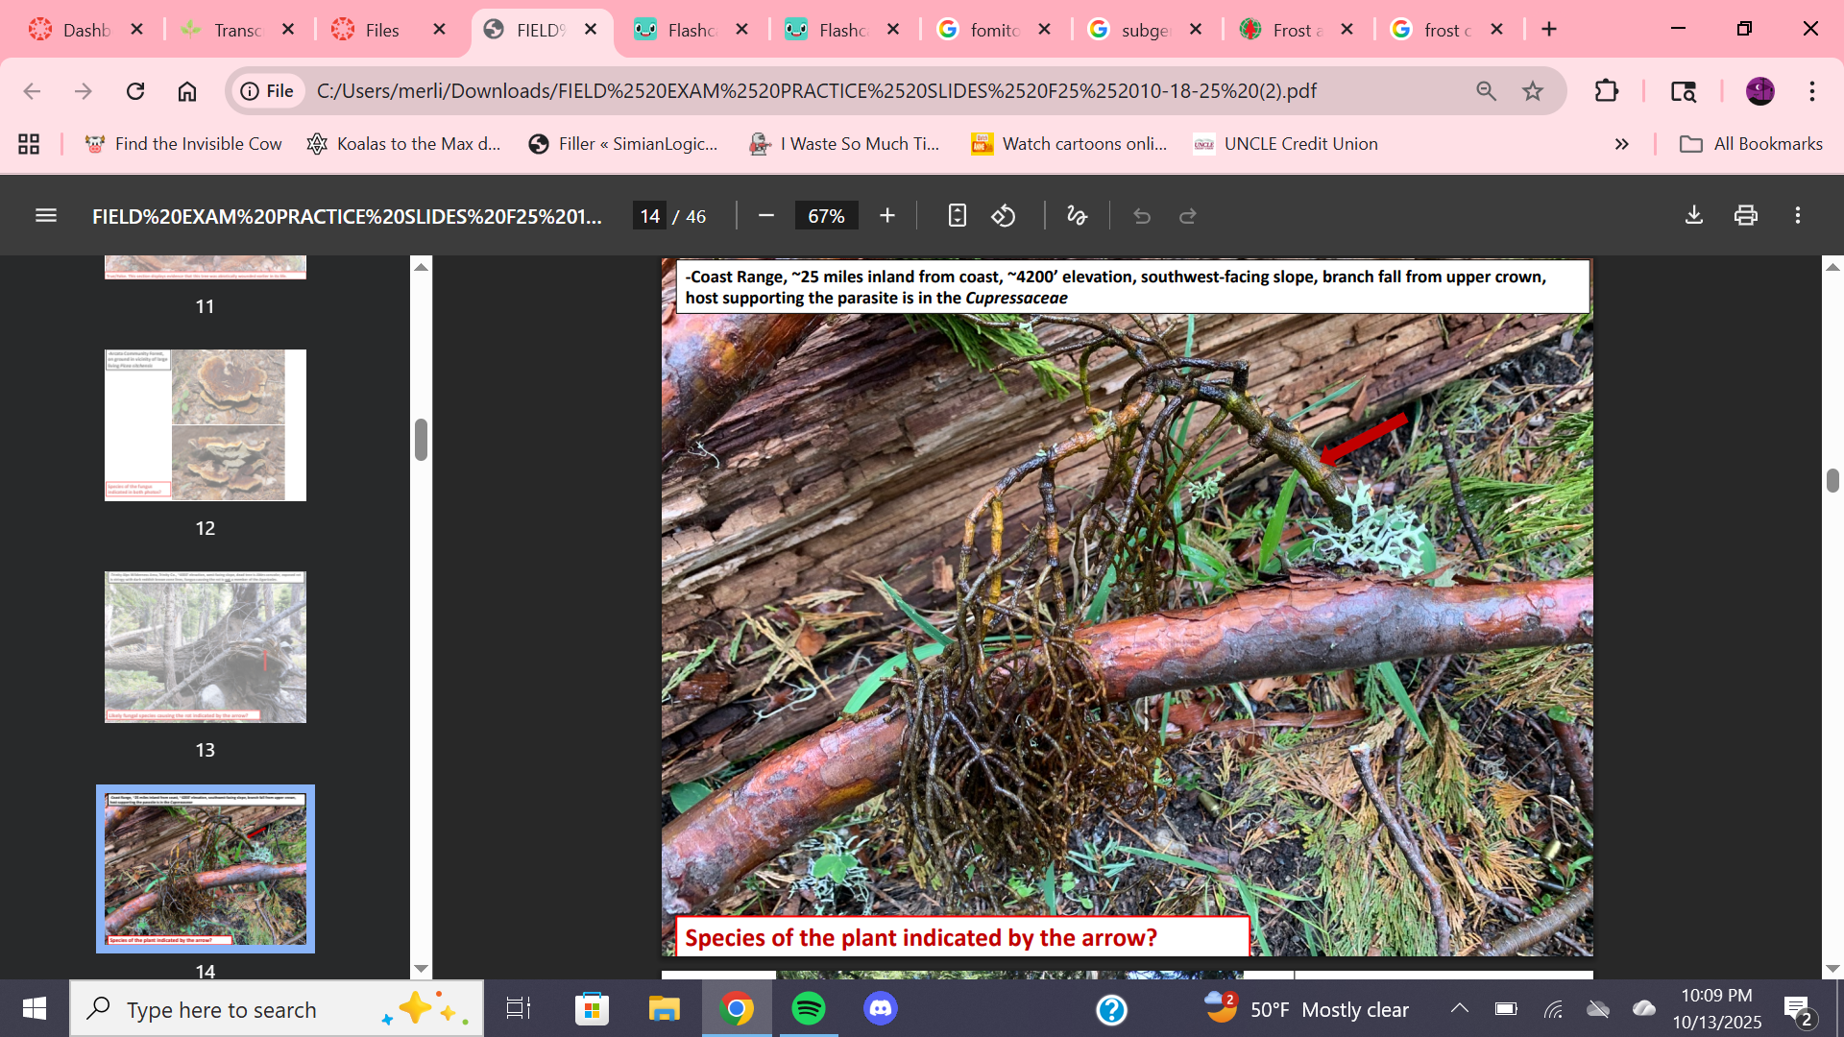Screen dimensions: 1844x1037
Task: Expand hidden bookmarks chevron
Action: 1622,144
